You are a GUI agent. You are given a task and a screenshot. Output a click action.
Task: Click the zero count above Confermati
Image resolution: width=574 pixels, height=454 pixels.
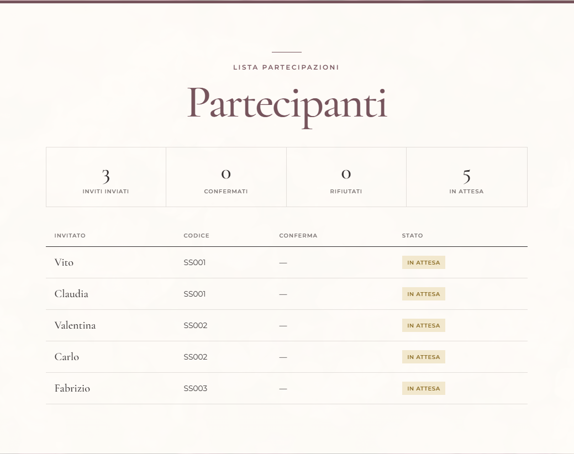point(226,174)
